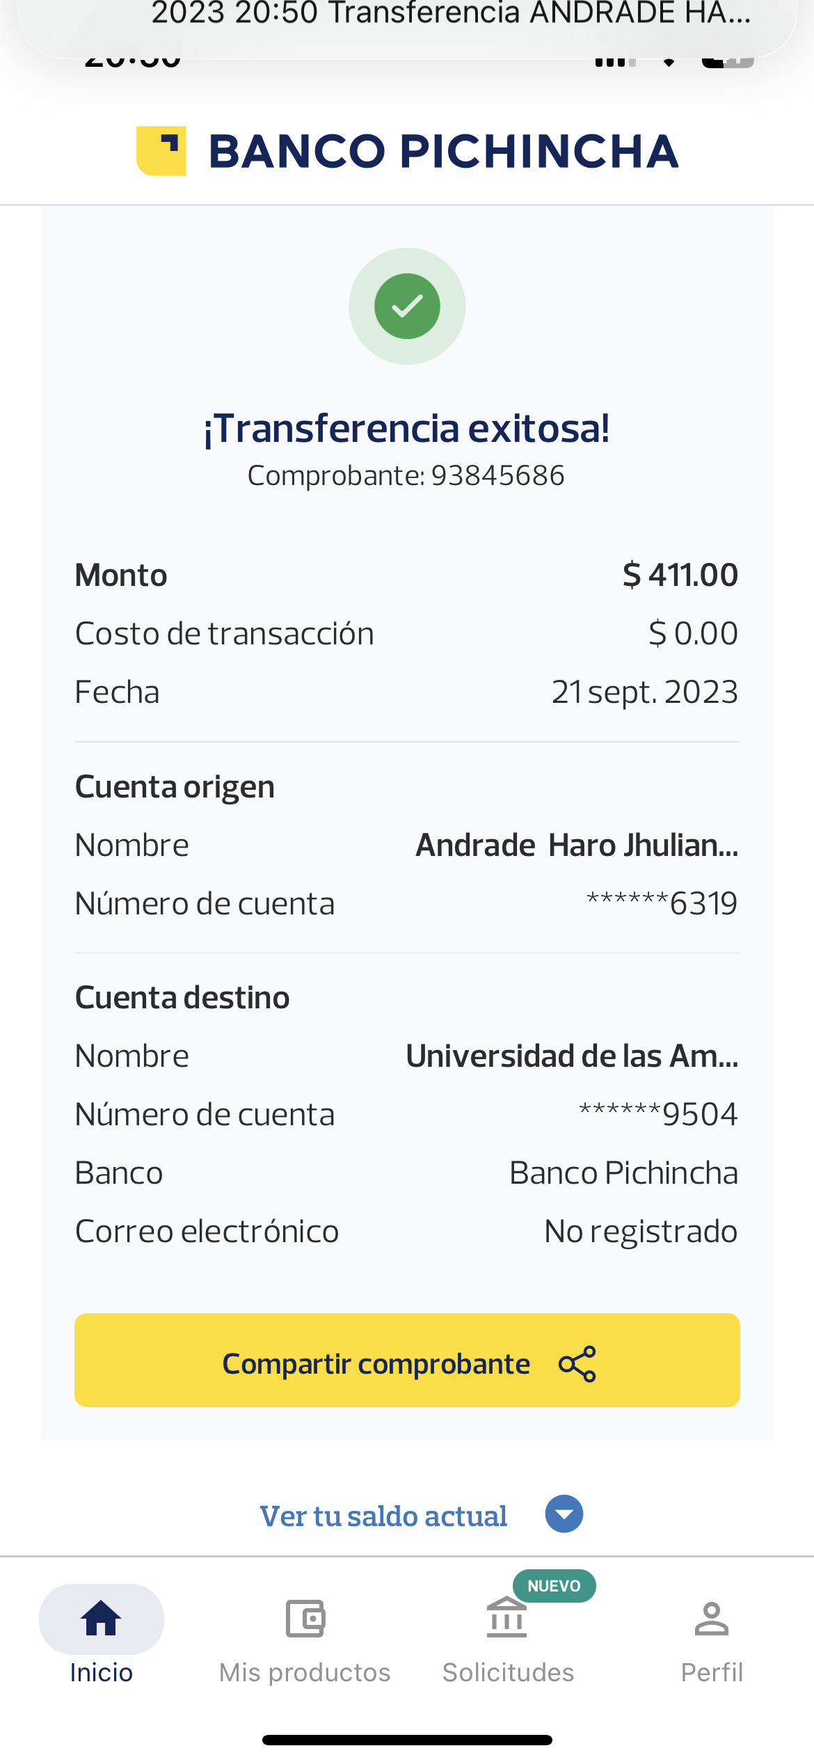
Task: Expand balance with blue down-arrow
Action: 564,1514
